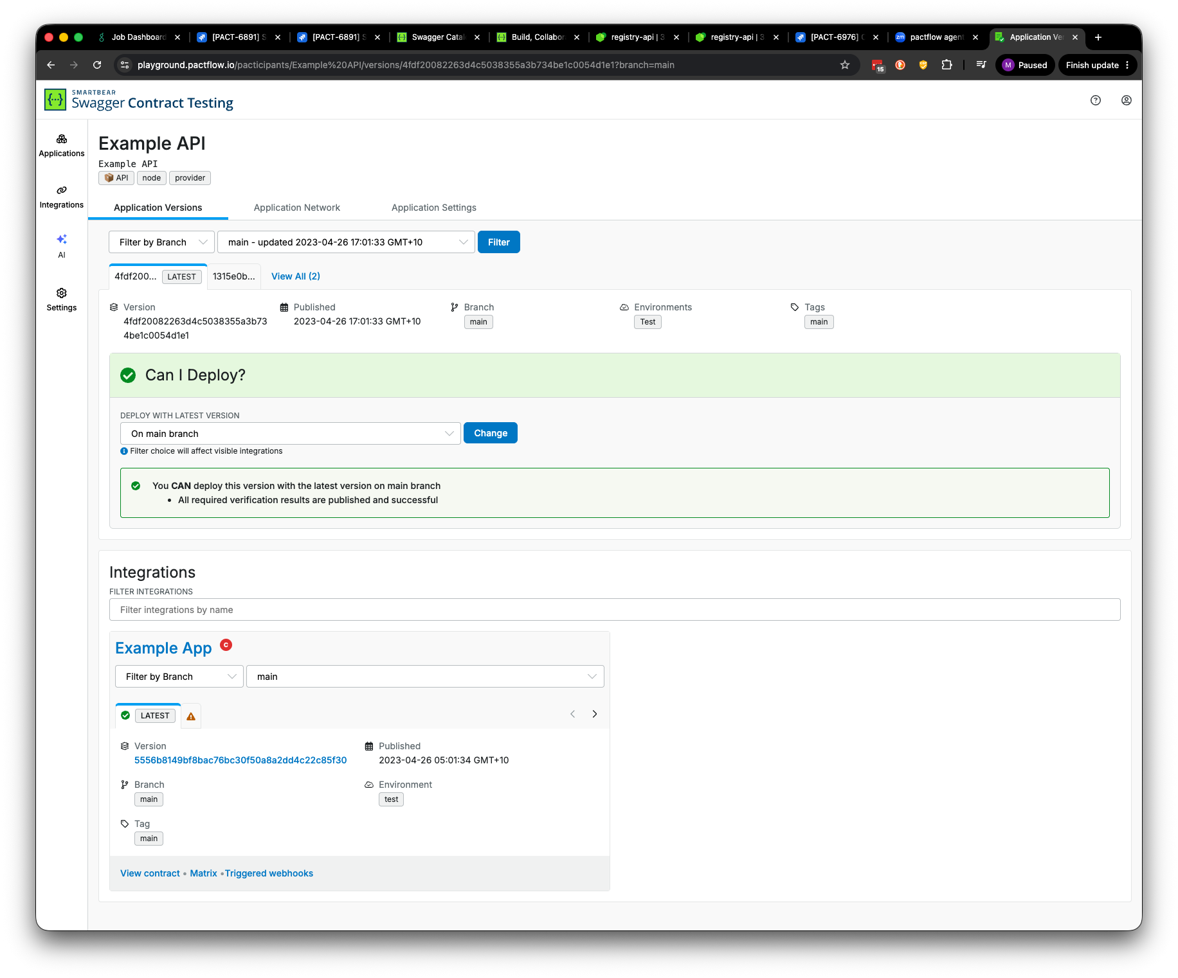Screen dimensions: 1178x978
Task: Open the On main branch dropdown
Action: pyautogui.click(x=291, y=434)
